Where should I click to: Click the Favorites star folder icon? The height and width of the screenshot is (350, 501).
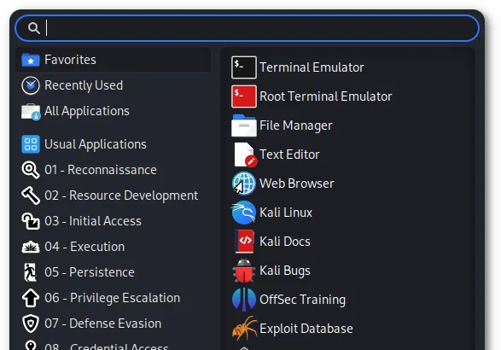[x=31, y=60]
